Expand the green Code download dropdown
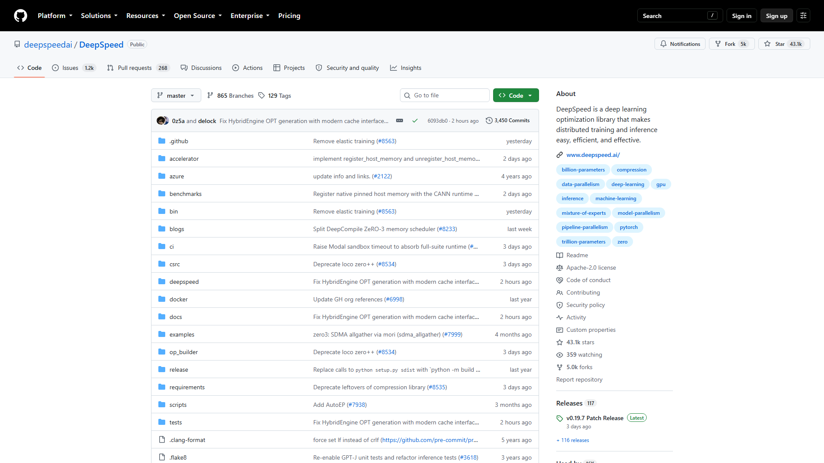The width and height of the screenshot is (824, 463). (x=516, y=96)
